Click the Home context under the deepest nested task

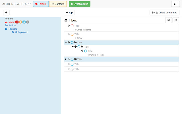point(100,55)
